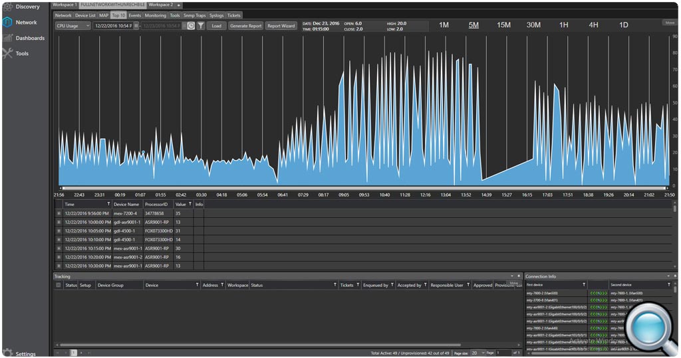681x358 pixels.
Task: Add a new workspace with plus tab
Action: (178, 5)
